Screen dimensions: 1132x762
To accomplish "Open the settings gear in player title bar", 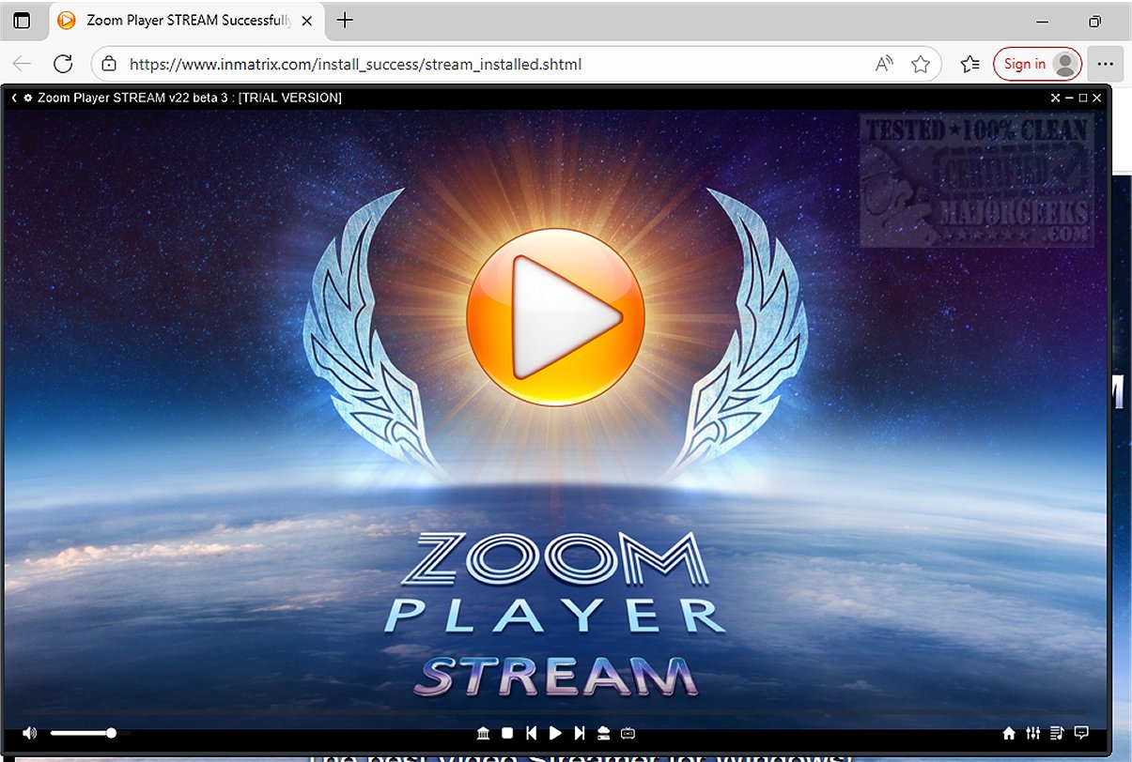I will point(28,98).
